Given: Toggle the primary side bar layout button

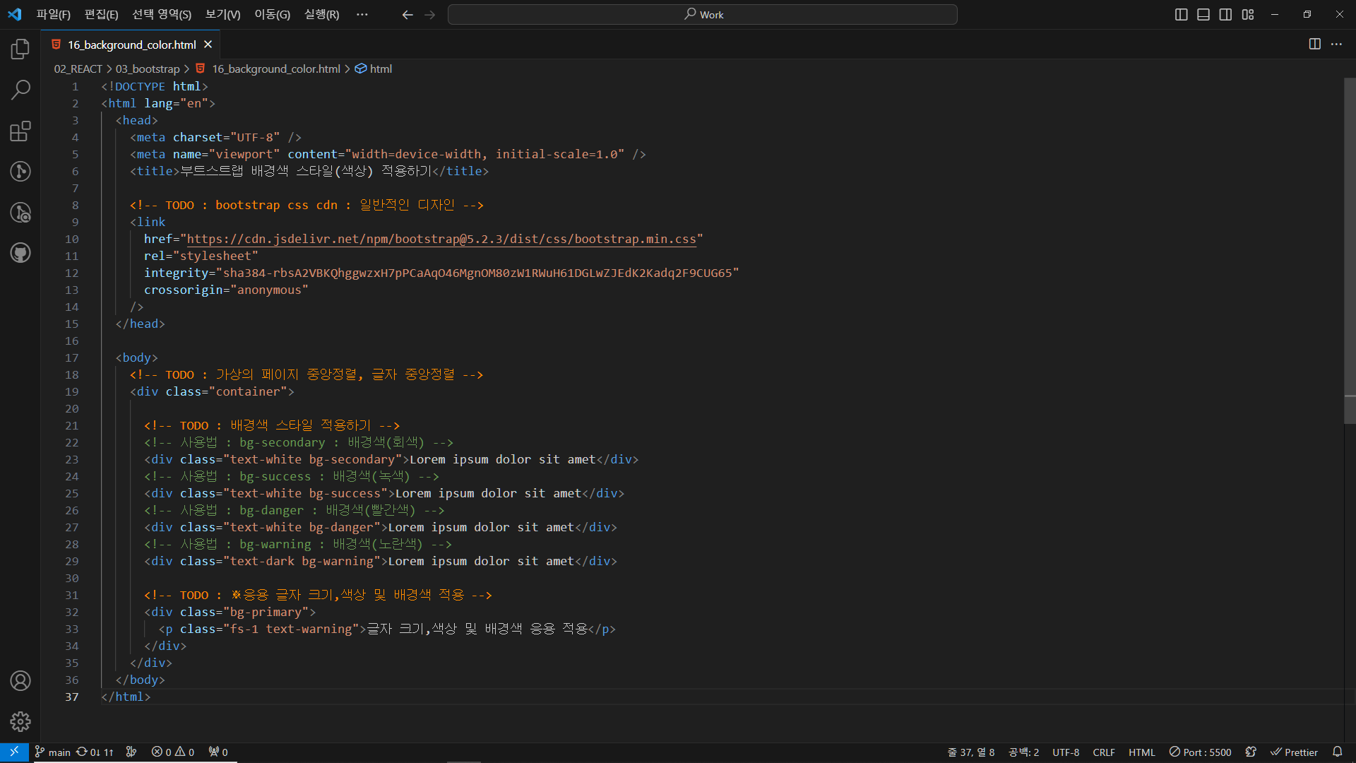Looking at the screenshot, I should [x=1181, y=14].
